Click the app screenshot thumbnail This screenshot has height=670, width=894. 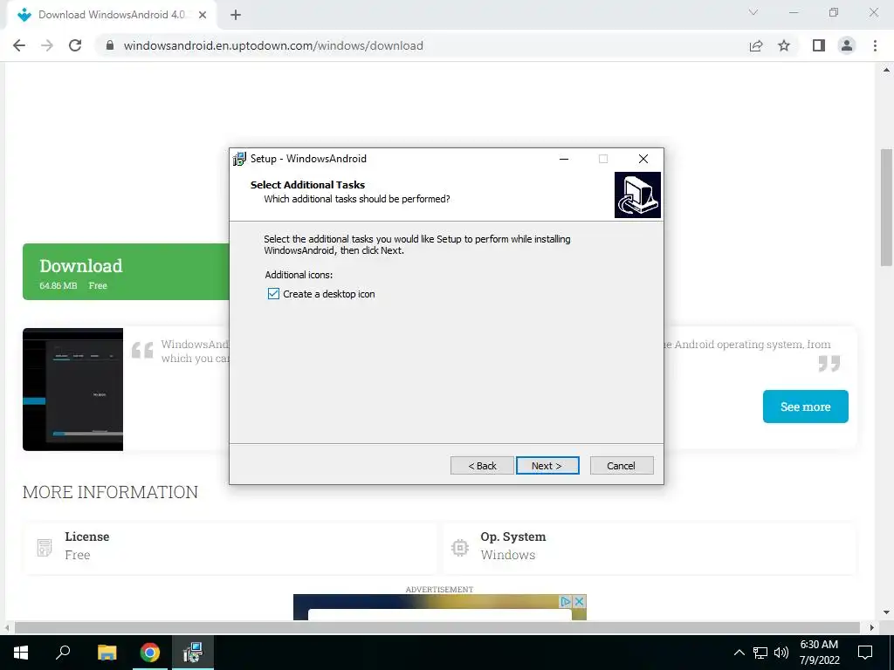73,389
